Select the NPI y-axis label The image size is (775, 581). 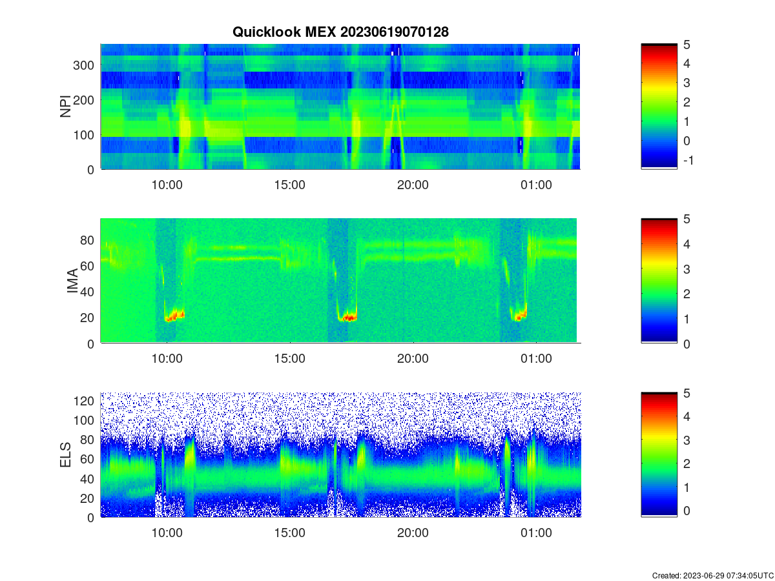(65, 107)
